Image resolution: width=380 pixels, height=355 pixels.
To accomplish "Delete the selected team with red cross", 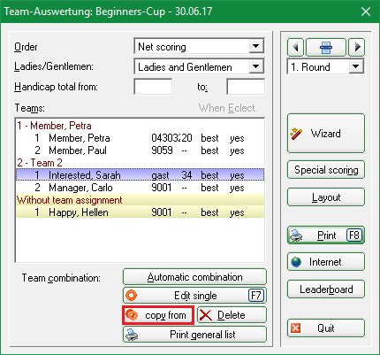I will click(x=232, y=315).
